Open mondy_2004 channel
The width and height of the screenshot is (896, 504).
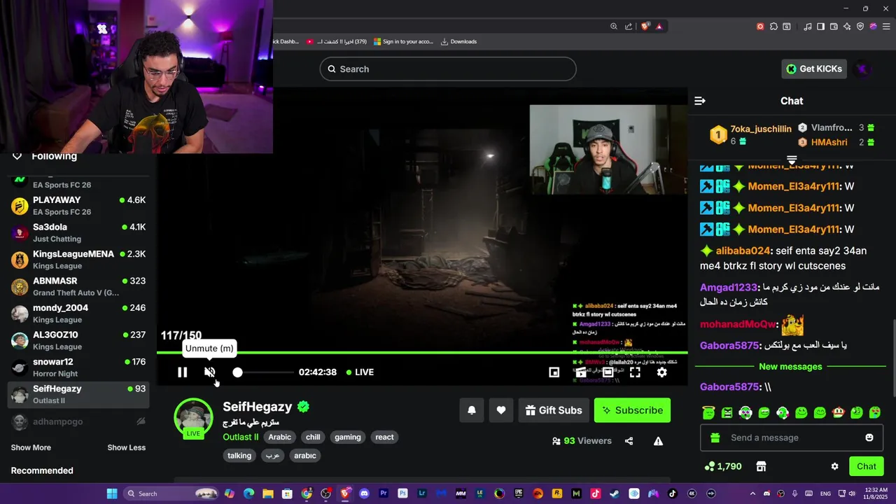point(78,314)
